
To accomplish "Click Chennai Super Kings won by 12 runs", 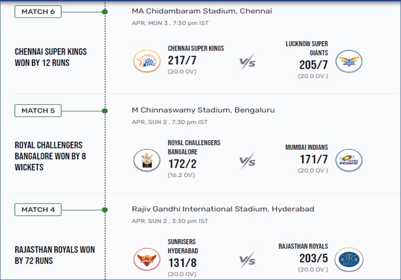I will (50, 57).
